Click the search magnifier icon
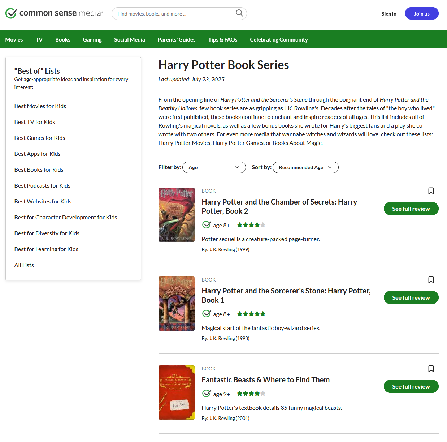This screenshot has height=442, width=447. click(239, 13)
